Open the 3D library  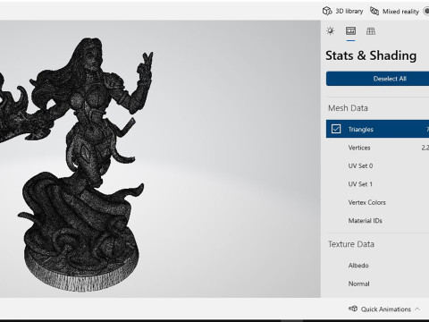click(343, 12)
